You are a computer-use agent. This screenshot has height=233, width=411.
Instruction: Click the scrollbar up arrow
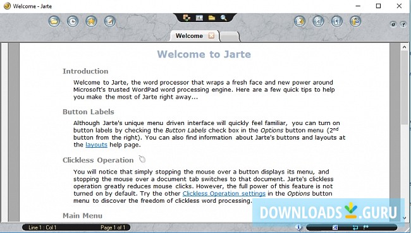point(405,47)
